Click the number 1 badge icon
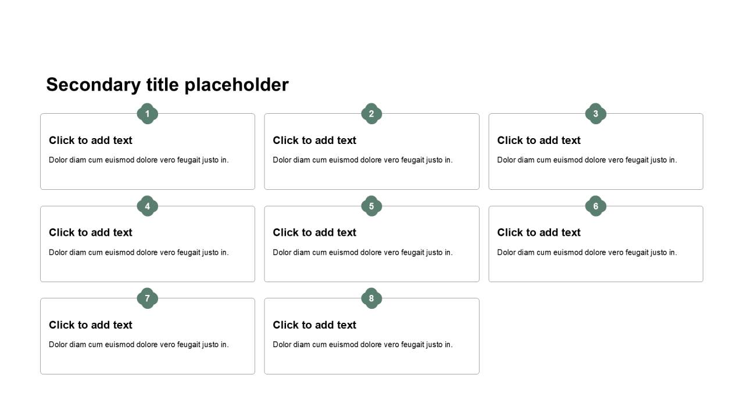744x418 pixels. (x=148, y=114)
